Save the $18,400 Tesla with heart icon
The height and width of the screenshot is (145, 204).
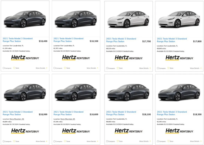coord(14,68)
